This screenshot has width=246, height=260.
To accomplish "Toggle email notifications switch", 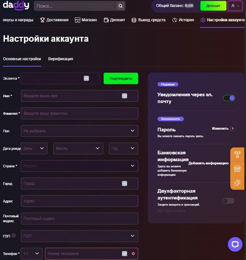I will [229, 98].
